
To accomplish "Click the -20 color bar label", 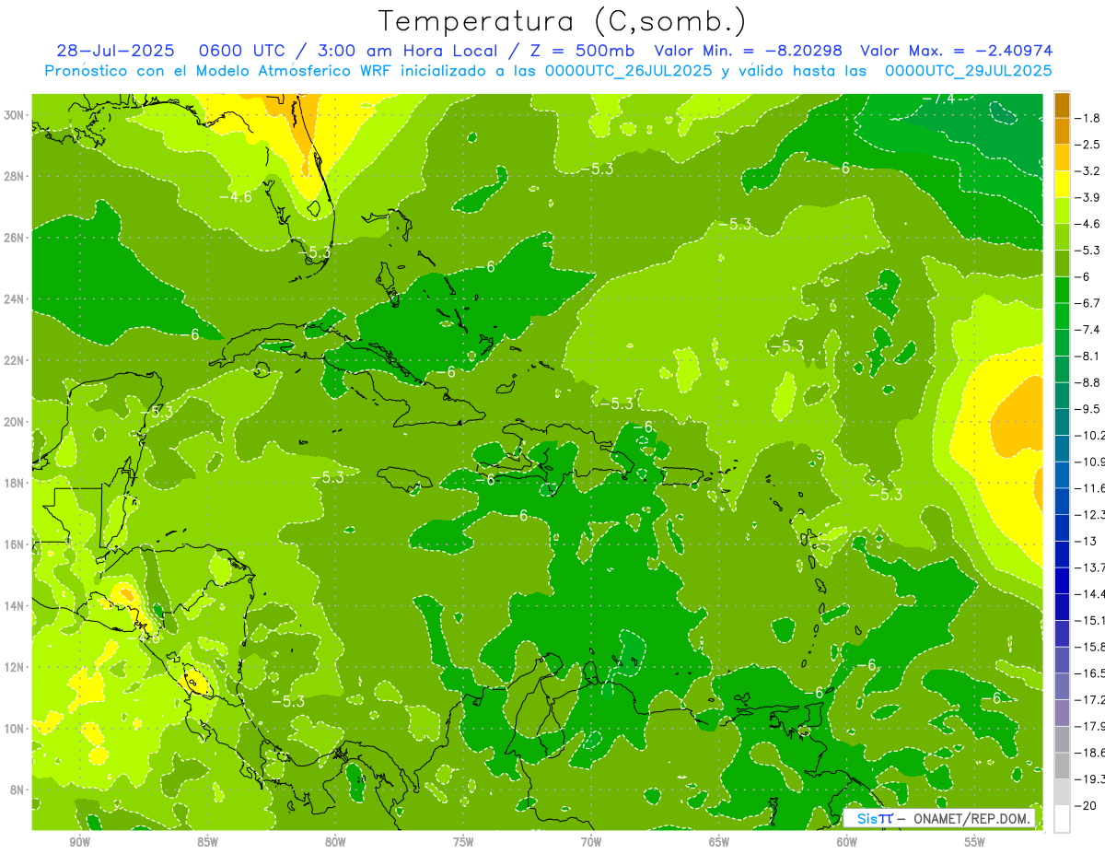I will pos(1087,806).
